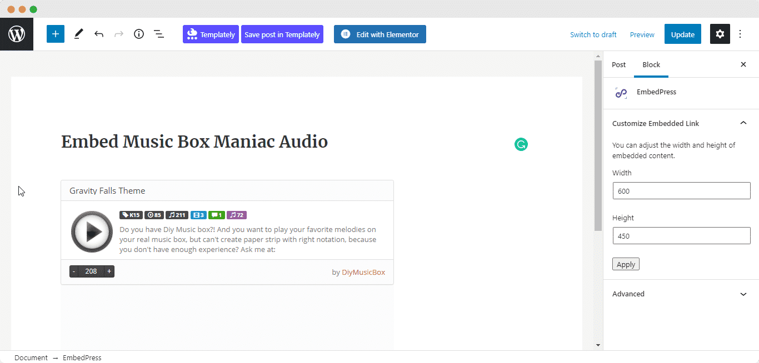Click the Undo arrow icon
This screenshot has height=363, width=759.
pos(99,34)
